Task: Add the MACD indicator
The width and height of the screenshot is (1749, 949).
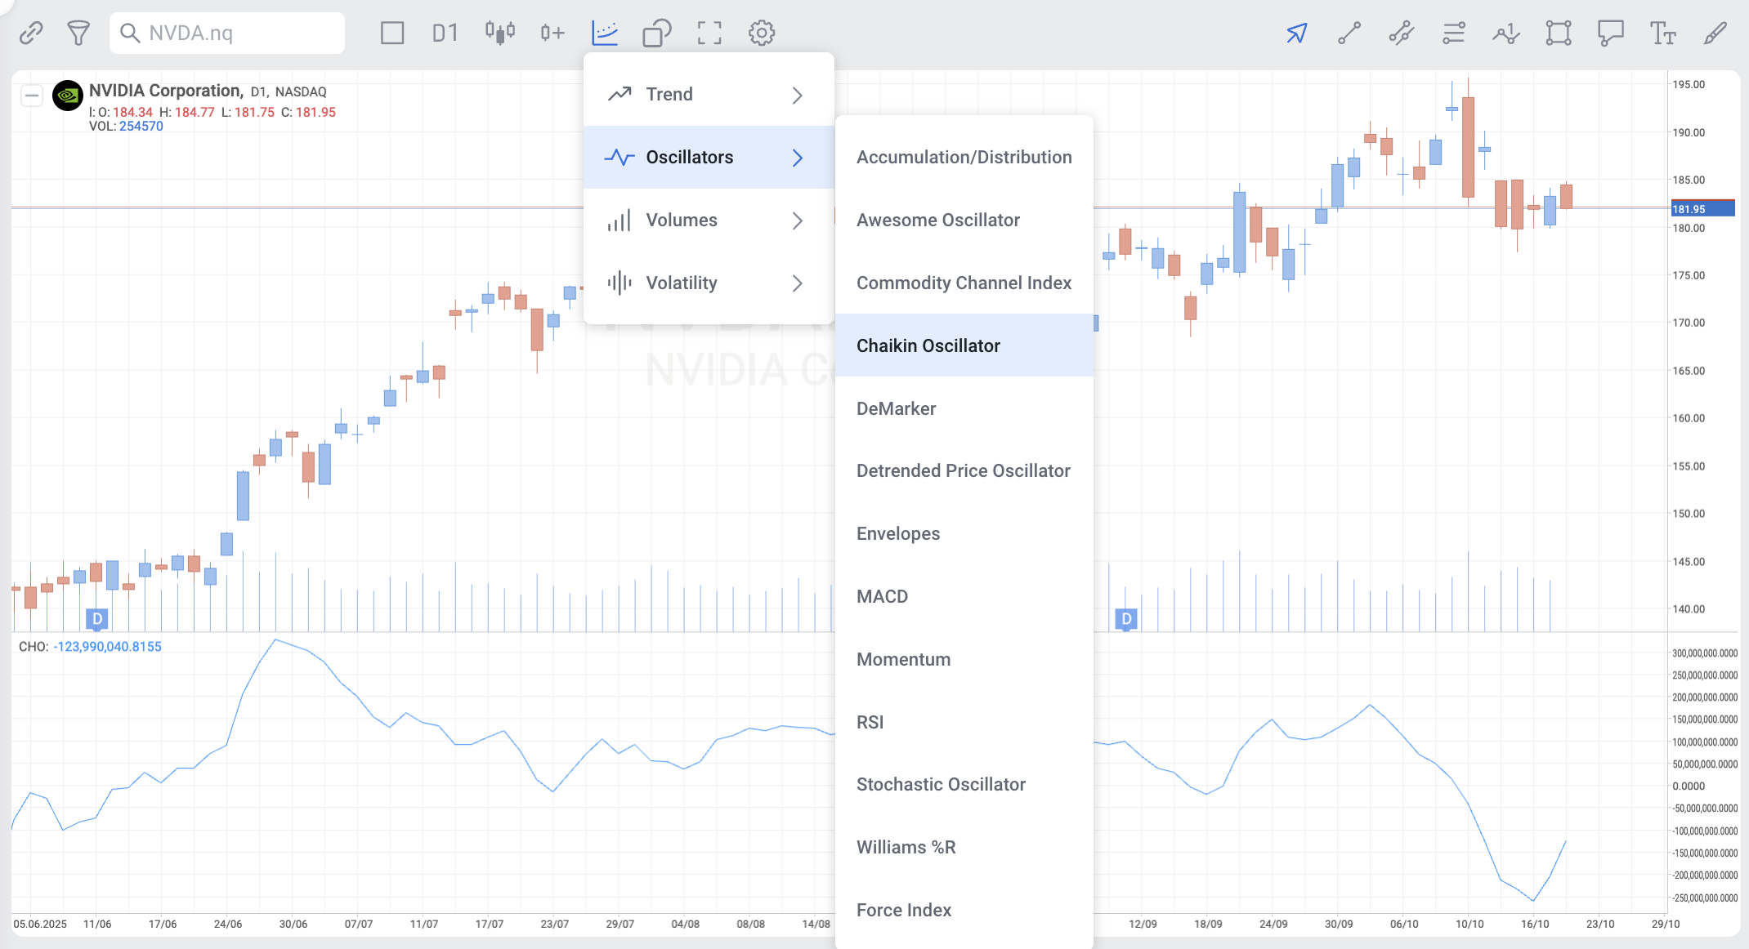Action: 883,597
